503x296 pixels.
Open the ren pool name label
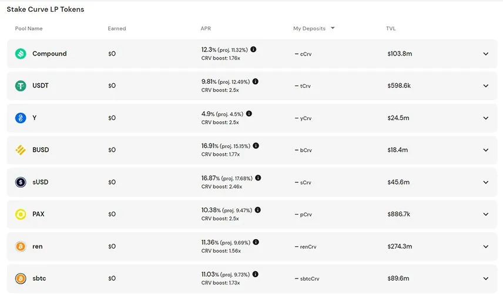click(x=38, y=246)
